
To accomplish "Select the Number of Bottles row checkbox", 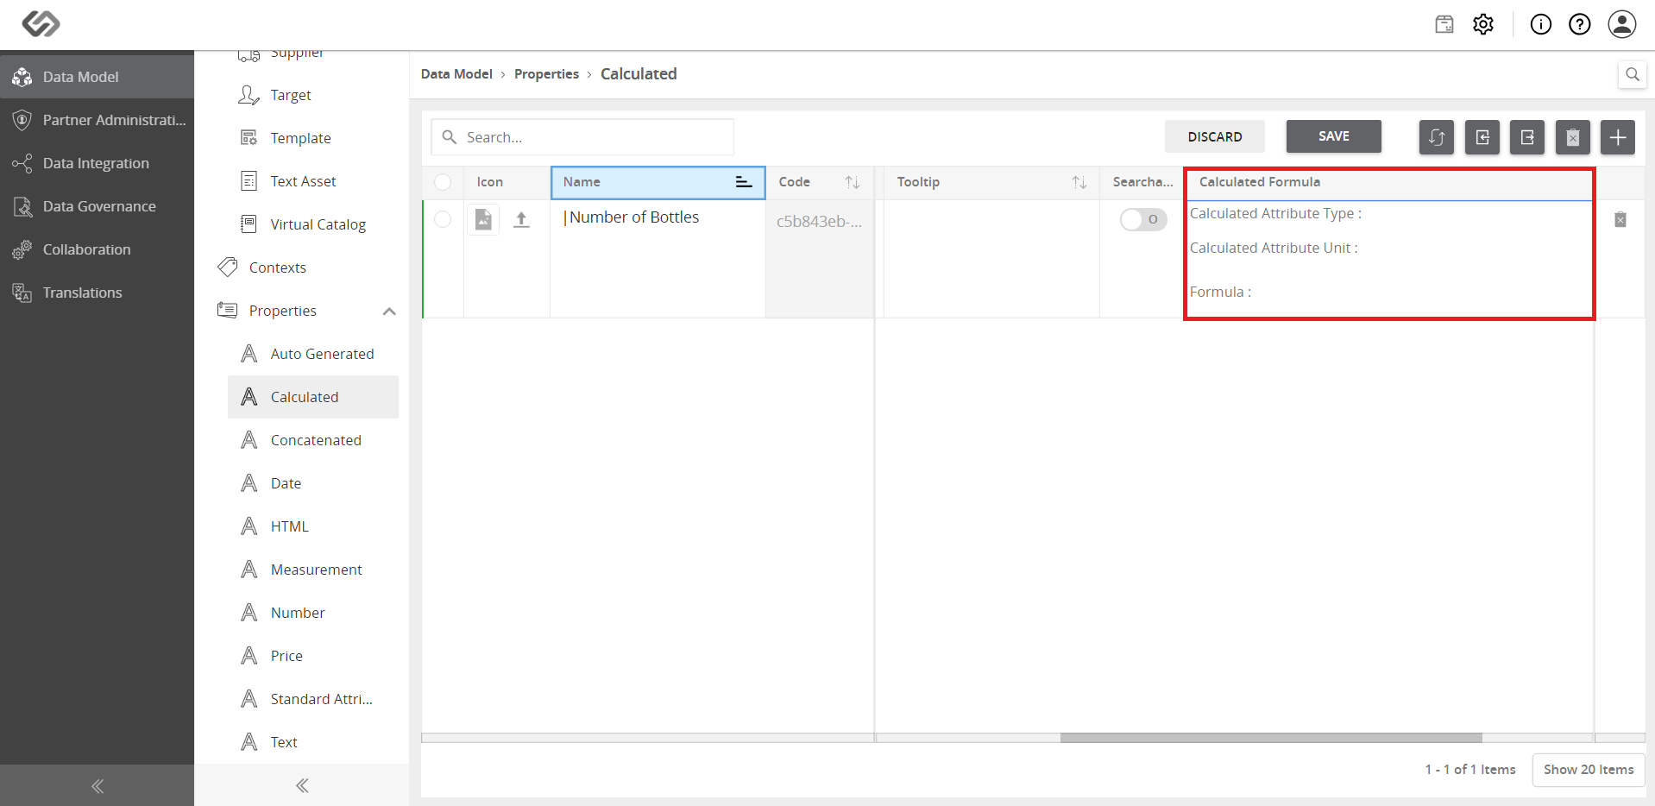I will click(x=443, y=219).
